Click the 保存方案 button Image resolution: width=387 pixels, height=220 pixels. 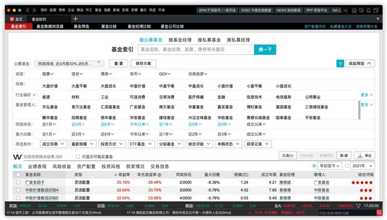143,63
